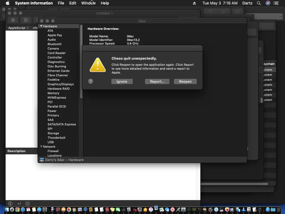Image resolution: width=285 pixels, height=214 pixels.
Task: Open Launchpad from the Dock
Action: tap(12, 210)
